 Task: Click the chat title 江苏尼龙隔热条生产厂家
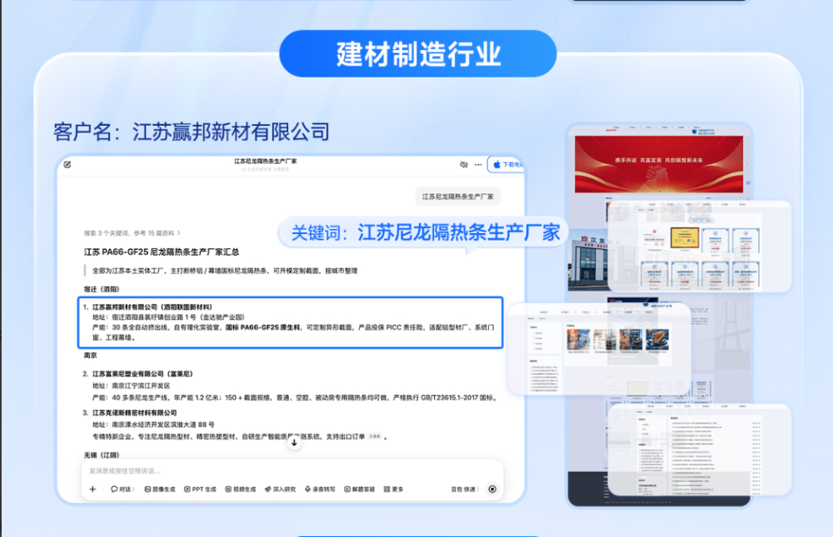266,162
